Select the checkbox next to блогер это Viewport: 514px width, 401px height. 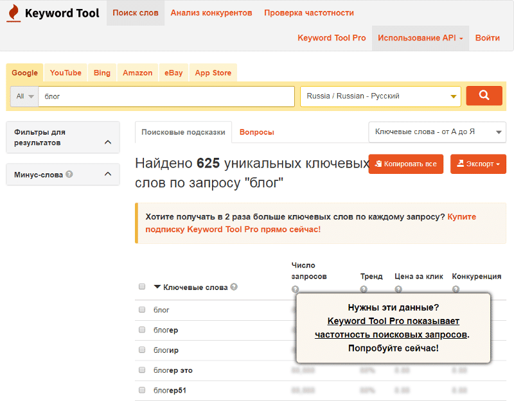[x=142, y=370]
